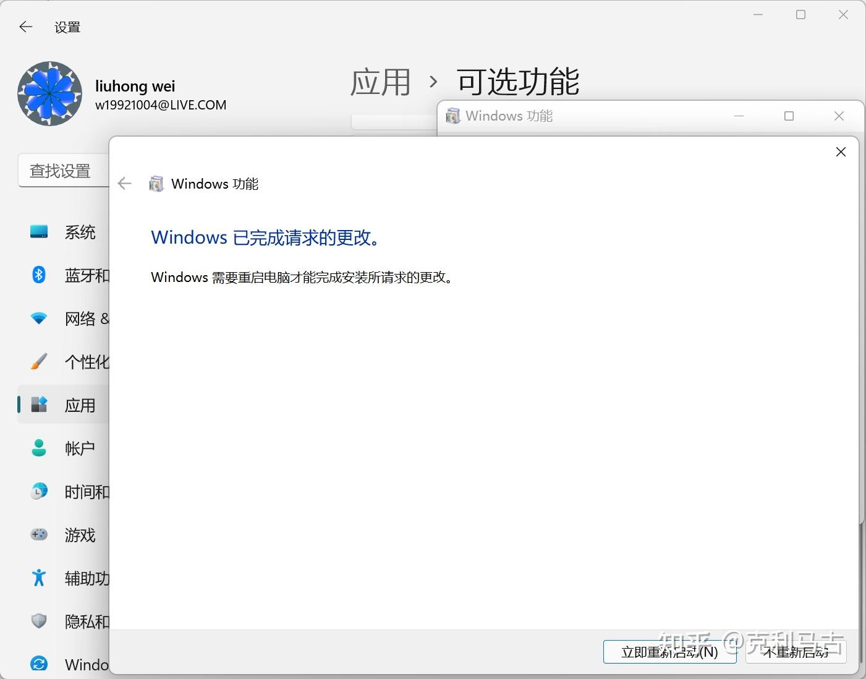Focus the 查找设置 search field
The image size is (866, 679).
[64, 171]
